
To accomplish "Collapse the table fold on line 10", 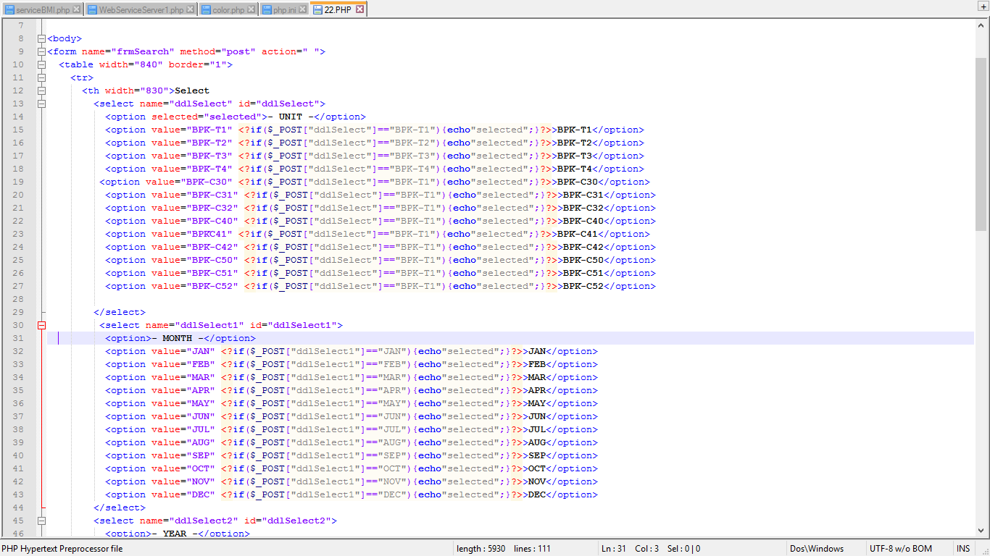I will point(42,64).
